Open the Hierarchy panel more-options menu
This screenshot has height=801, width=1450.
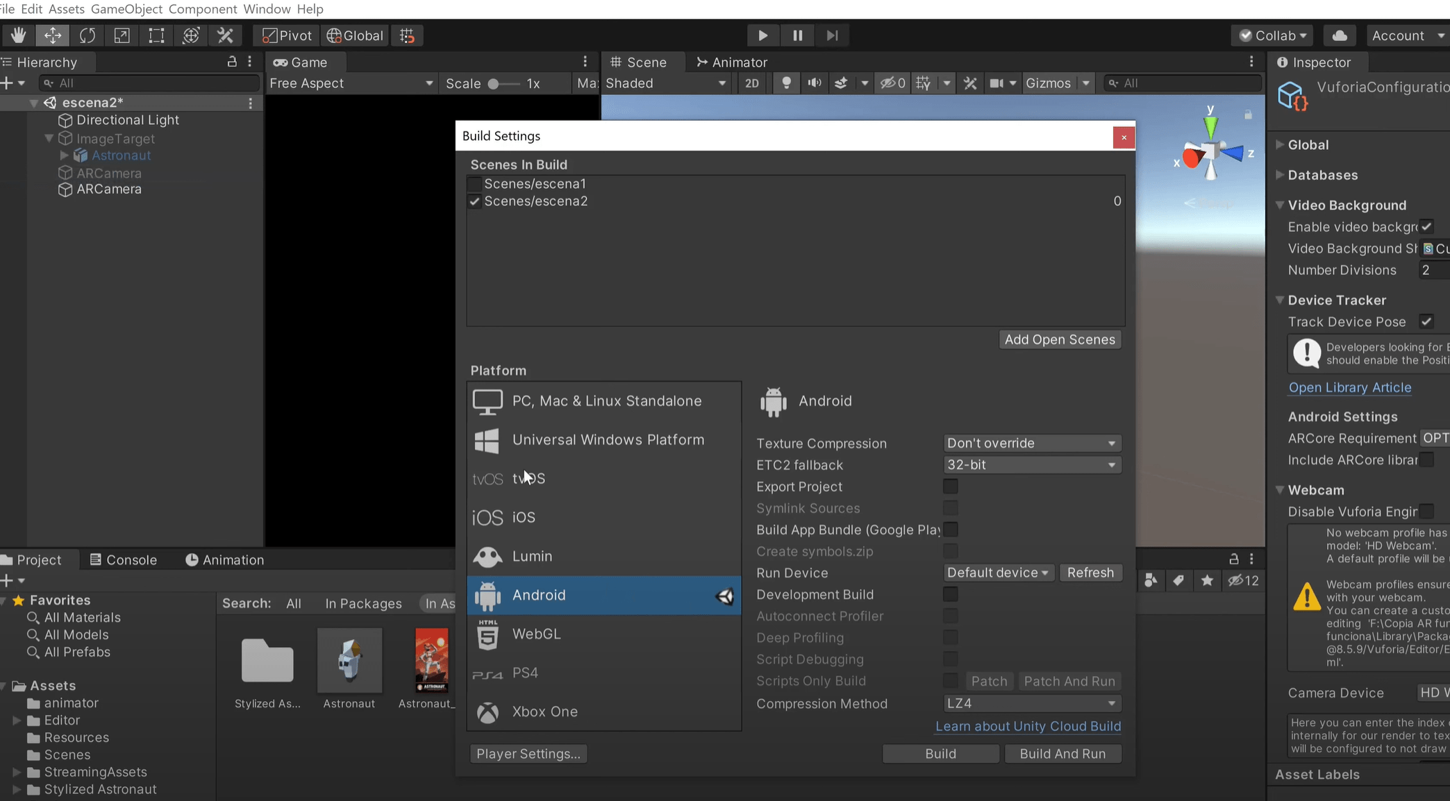[250, 62]
